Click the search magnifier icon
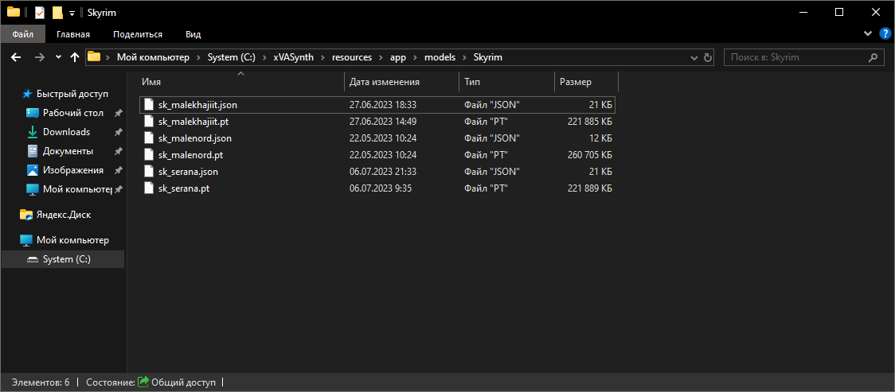This screenshot has height=392, width=895. coord(874,57)
